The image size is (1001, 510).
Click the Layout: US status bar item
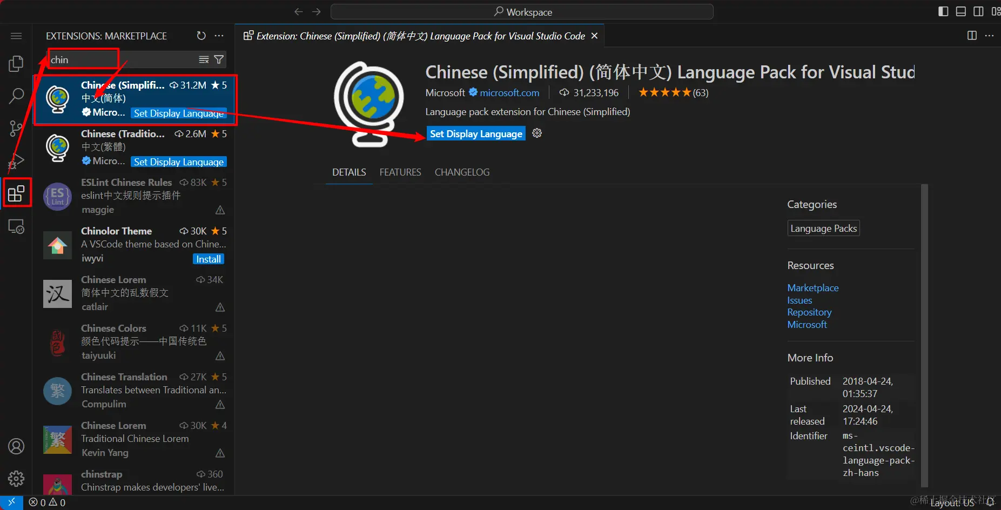(952, 503)
